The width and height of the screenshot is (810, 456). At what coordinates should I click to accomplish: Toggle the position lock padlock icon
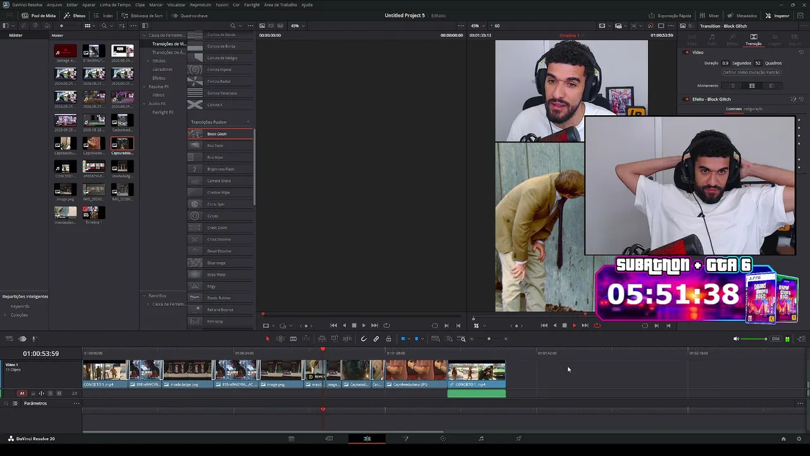tap(389, 339)
